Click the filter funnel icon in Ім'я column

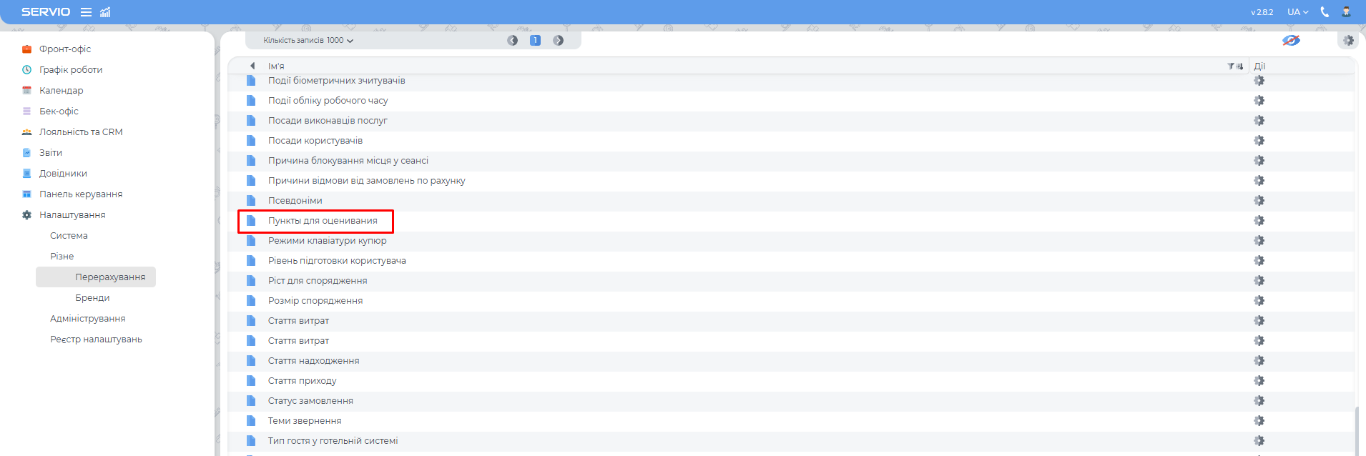(x=1231, y=66)
